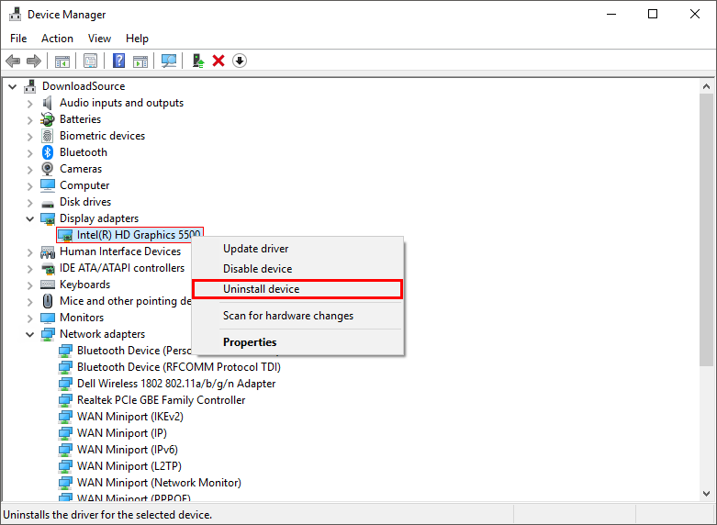The image size is (717, 525).
Task: Select WAN Miniport (L2TP)
Action: (129, 466)
